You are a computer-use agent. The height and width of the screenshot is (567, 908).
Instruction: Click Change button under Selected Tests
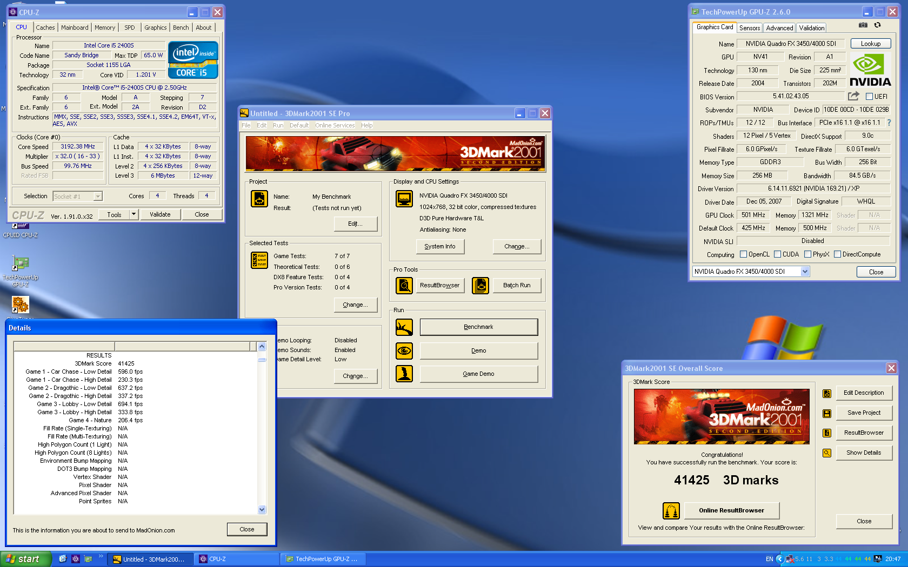pos(356,305)
